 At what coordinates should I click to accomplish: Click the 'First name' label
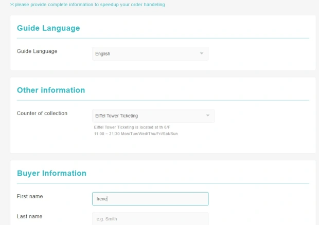click(x=30, y=196)
